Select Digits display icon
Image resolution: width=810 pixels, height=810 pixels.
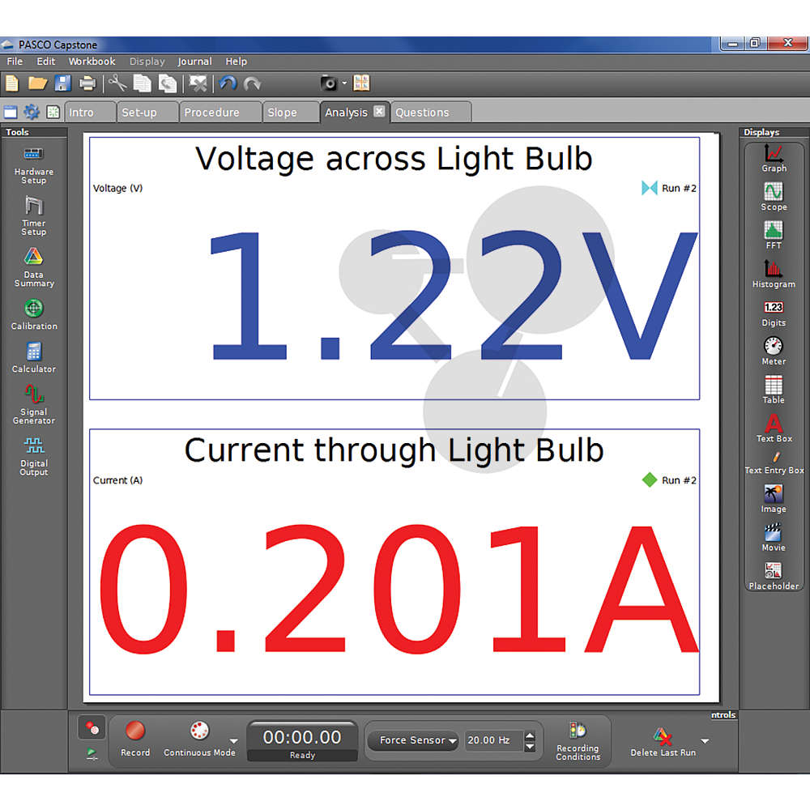(x=774, y=313)
